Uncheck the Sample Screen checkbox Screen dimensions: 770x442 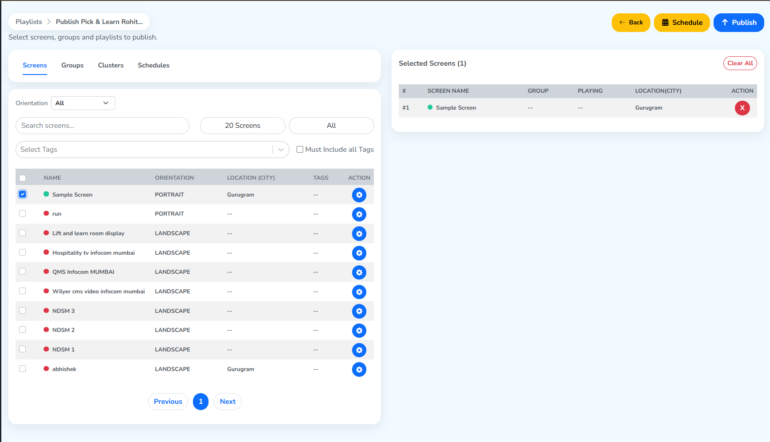click(x=23, y=194)
